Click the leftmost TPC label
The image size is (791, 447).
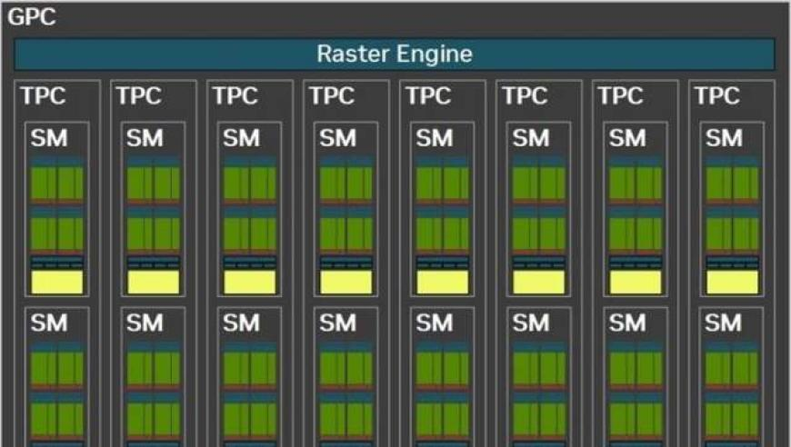pos(43,95)
